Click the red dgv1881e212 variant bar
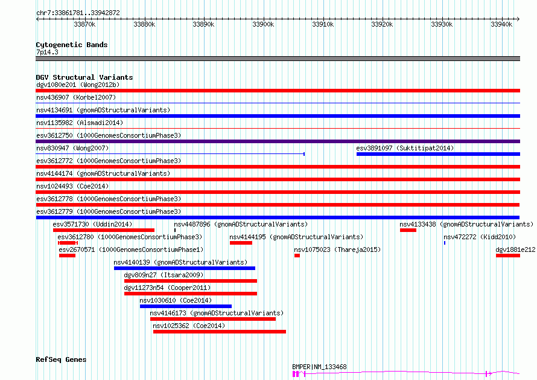 (508, 256)
